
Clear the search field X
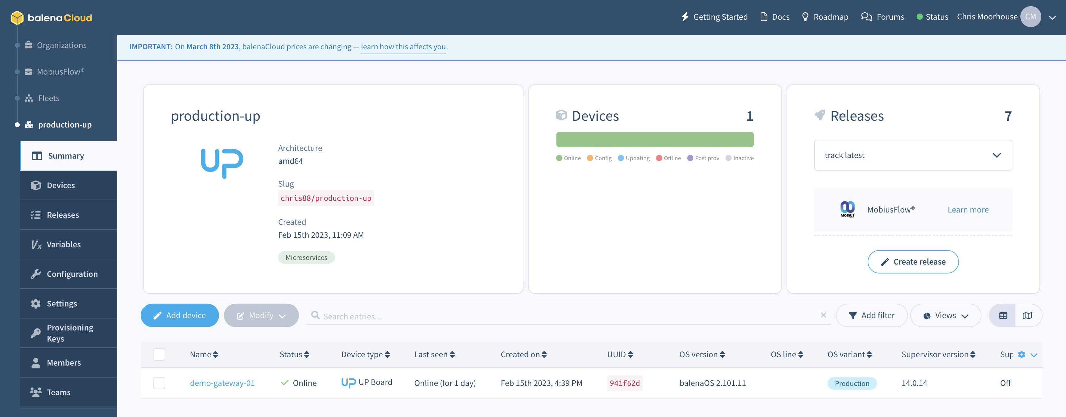824,315
